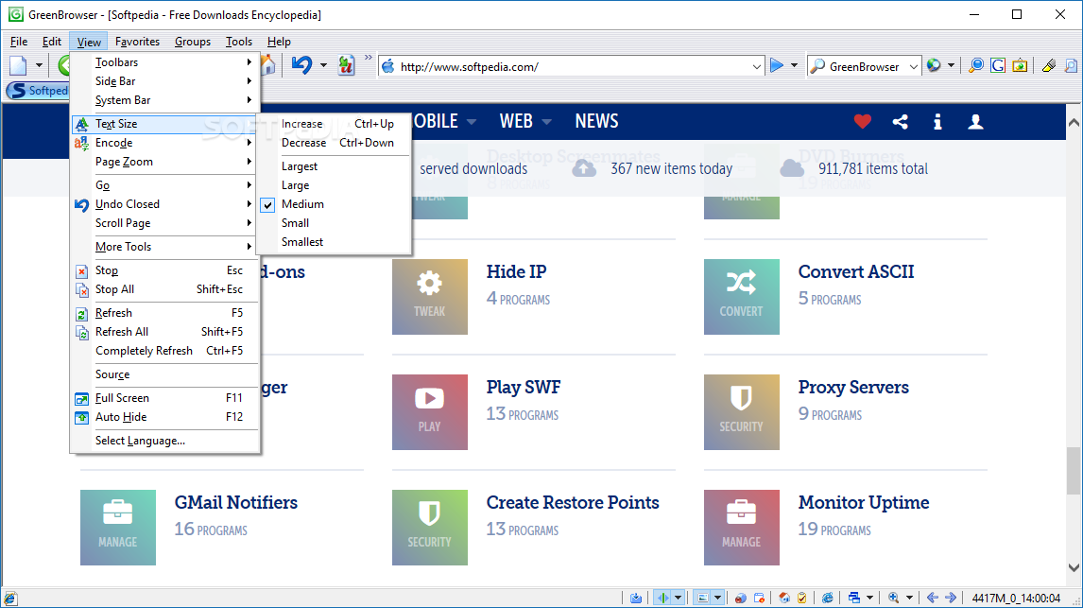Click the back arrow in status bar
Screen dimensions: 1083x608
[933, 598]
